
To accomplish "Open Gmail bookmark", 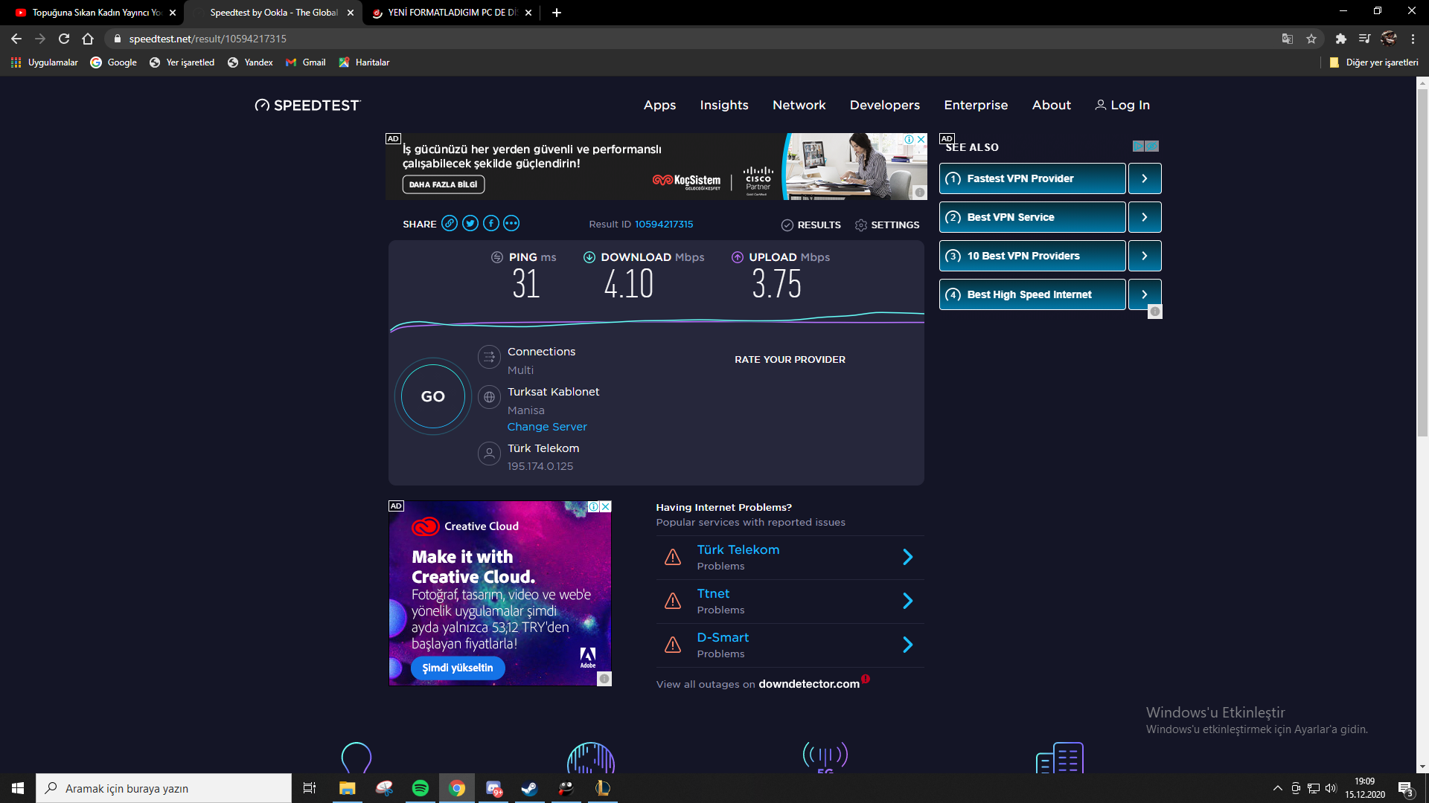I will [x=306, y=62].
